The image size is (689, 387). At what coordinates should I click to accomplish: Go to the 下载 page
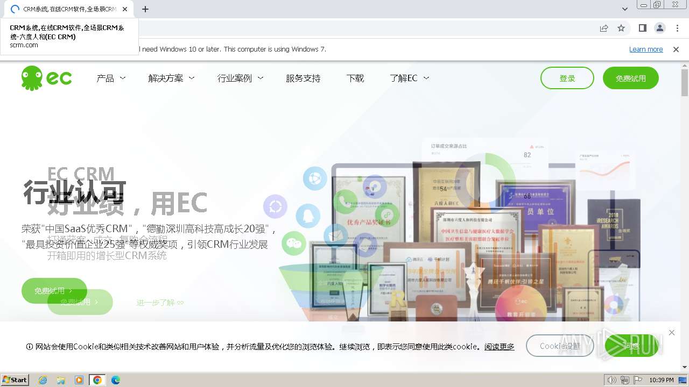pos(355,78)
